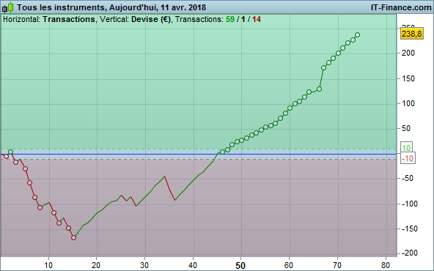Click the 'Transactions' horizontal axis setting text
The image size is (434, 271).
[69, 19]
